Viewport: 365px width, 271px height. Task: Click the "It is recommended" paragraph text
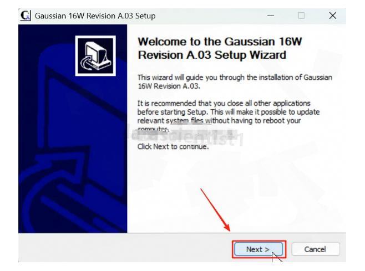(228, 116)
